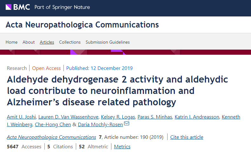Screen dimensions: 251x154
Task: Open the About navigation item
Action: pyautogui.click(x=29, y=42)
